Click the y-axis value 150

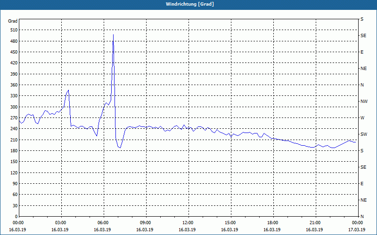(14, 162)
